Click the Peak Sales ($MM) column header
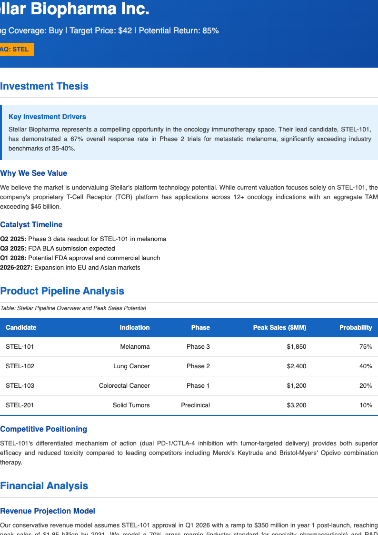This screenshot has width=378, height=535. click(279, 328)
